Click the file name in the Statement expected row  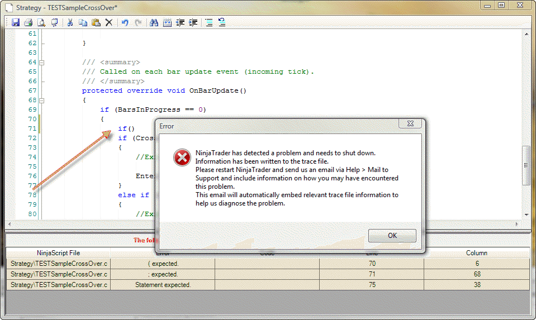(59, 285)
